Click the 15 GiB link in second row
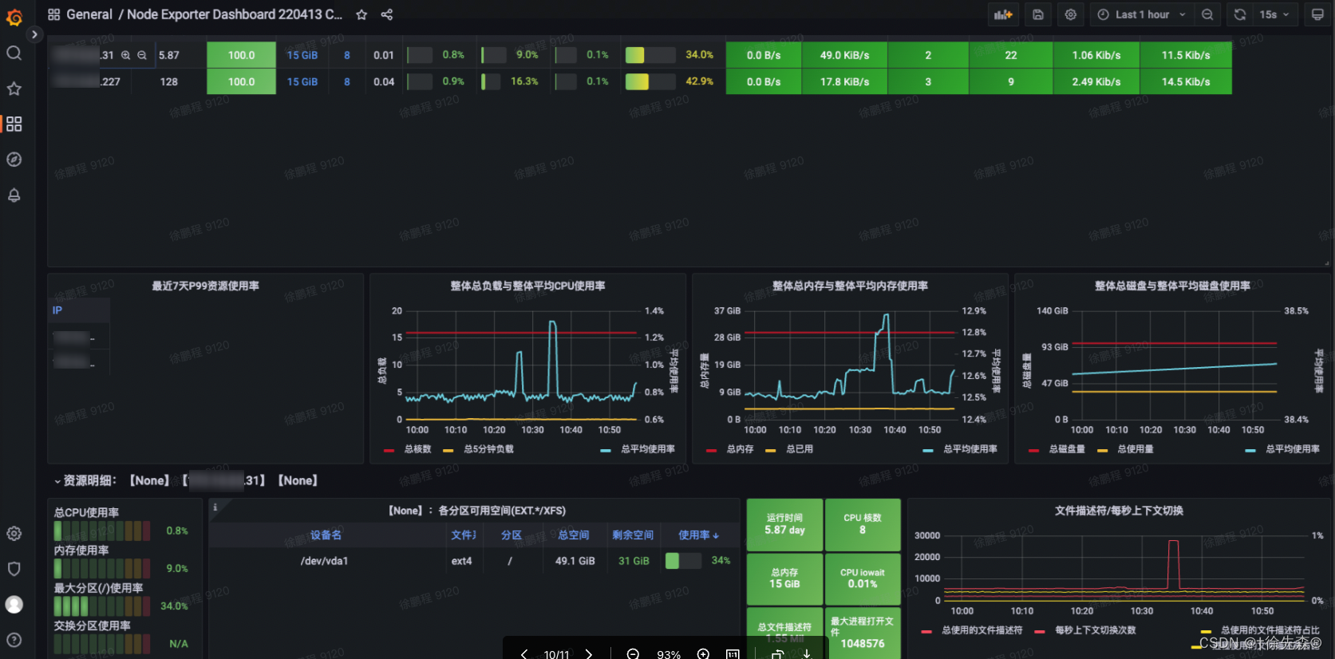The width and height of the screenshot is (1335, 659). pyautogui.click(x=302, y=81)
